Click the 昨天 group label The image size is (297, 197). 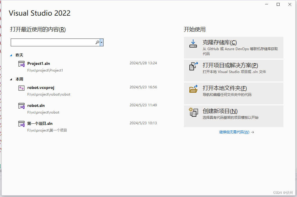(19, 55)
